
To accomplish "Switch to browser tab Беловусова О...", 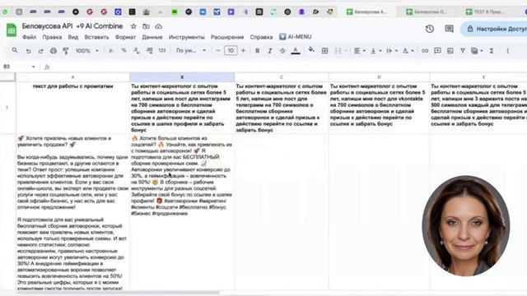I will point(427,12).
